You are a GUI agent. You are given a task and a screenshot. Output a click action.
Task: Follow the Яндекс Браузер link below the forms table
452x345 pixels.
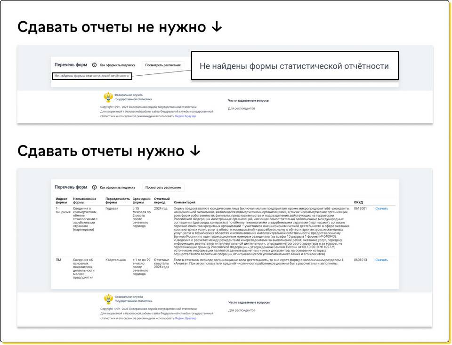pyautogui.click(x=185, y=318)
